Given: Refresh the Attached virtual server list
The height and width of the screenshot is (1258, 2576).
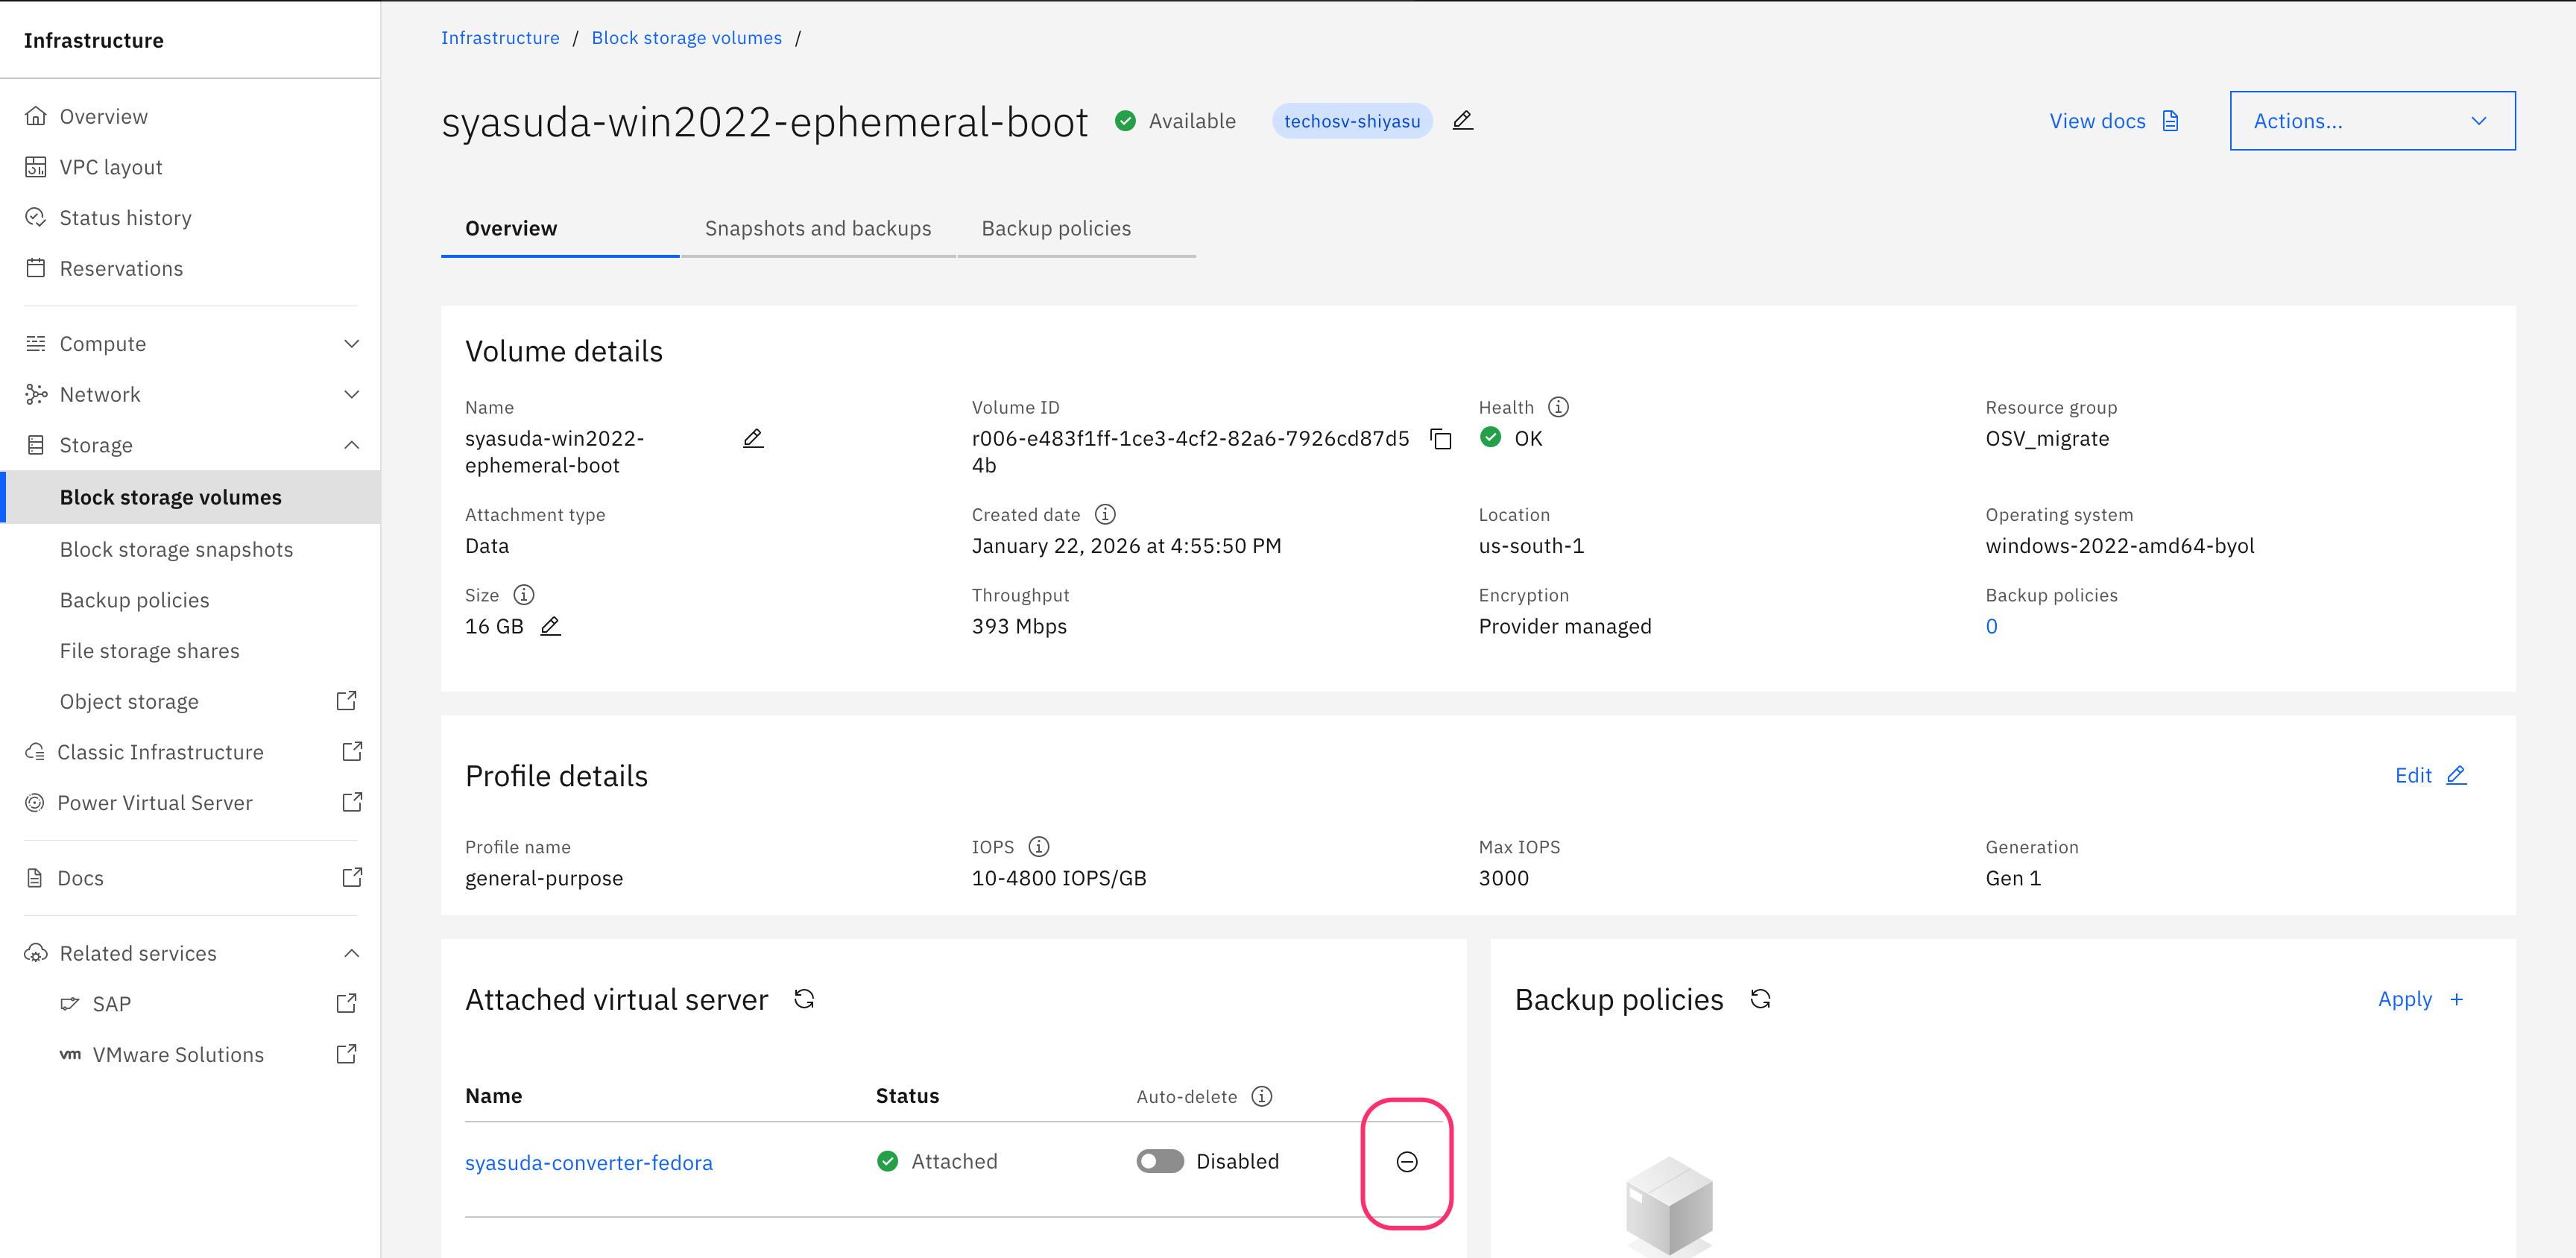Looking at the screenshot, I should point(804,999).
